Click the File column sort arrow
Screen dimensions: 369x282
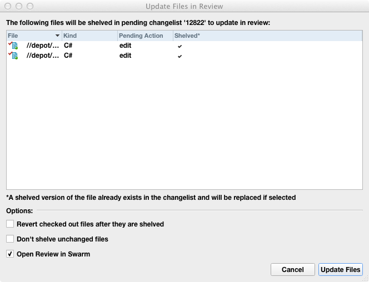click(57, 36)
